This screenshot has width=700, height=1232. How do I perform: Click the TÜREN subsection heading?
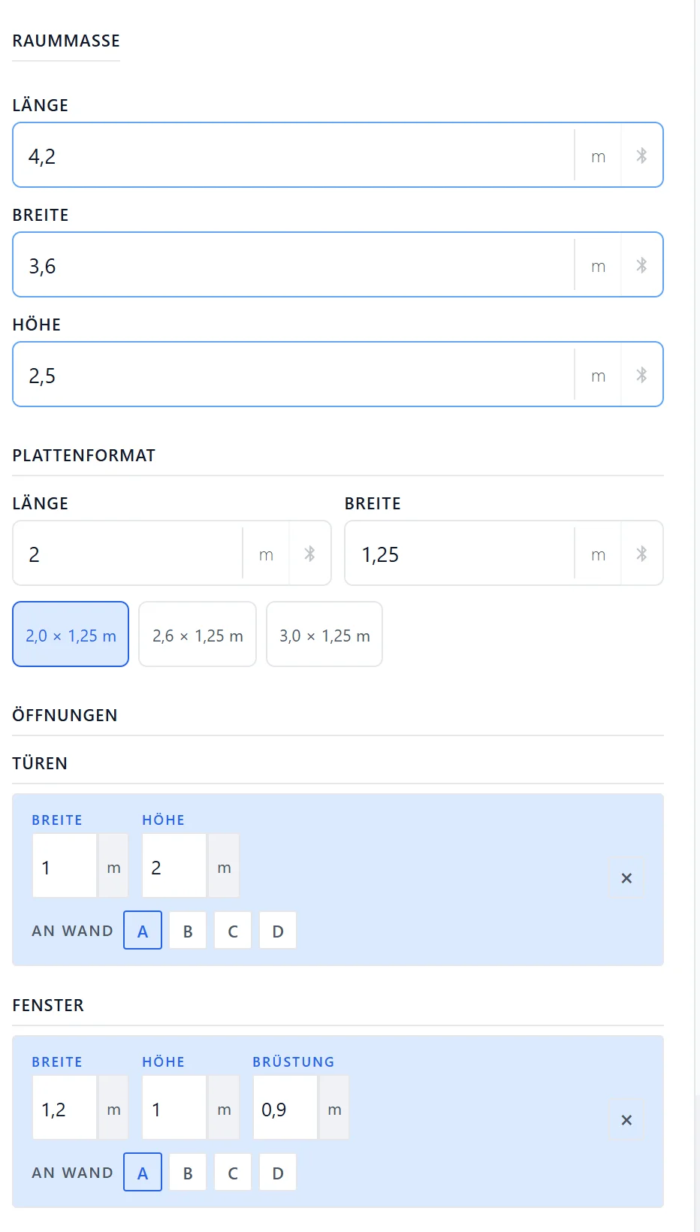pyautogui.click(x=40, y=763)
